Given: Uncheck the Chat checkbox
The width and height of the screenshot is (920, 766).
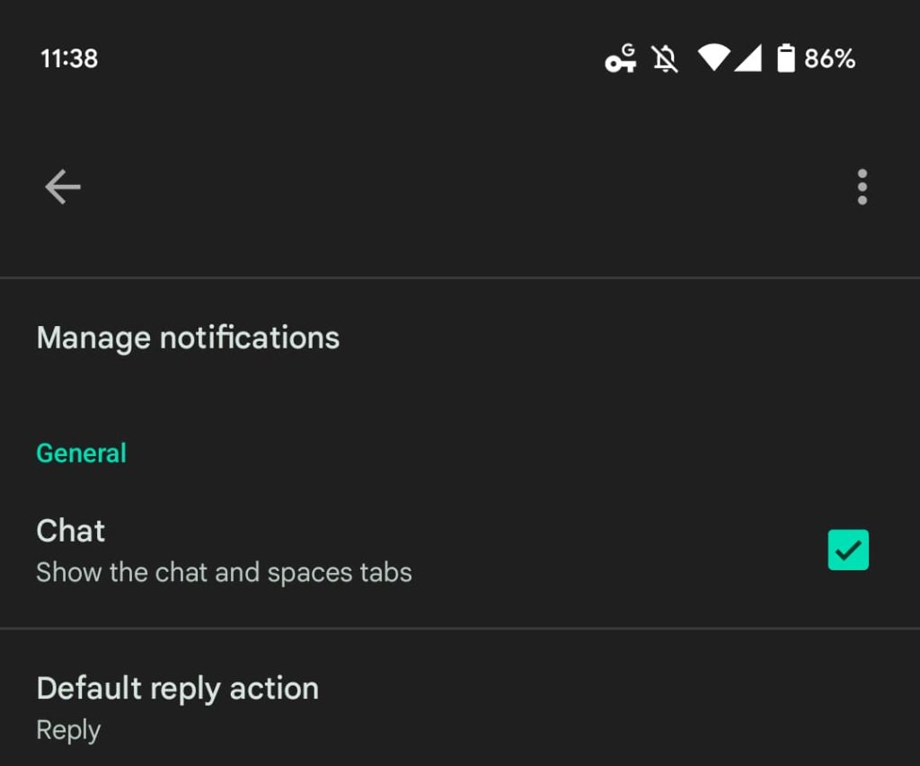Looking at the screenshot, I should point(848,550).
